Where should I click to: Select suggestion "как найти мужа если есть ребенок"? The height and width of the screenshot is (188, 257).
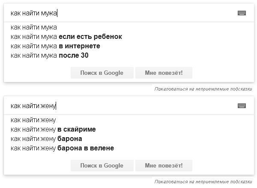[x=66, y=37]
